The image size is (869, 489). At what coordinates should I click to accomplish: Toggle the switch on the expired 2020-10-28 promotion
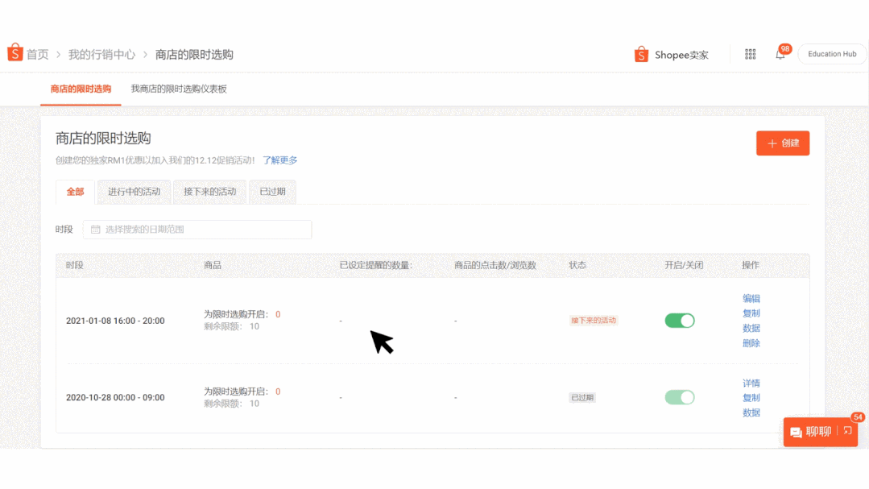coord(679,396)
